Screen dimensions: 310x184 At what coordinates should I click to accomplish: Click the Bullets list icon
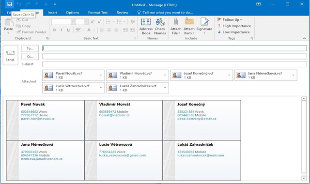(108, 22)
